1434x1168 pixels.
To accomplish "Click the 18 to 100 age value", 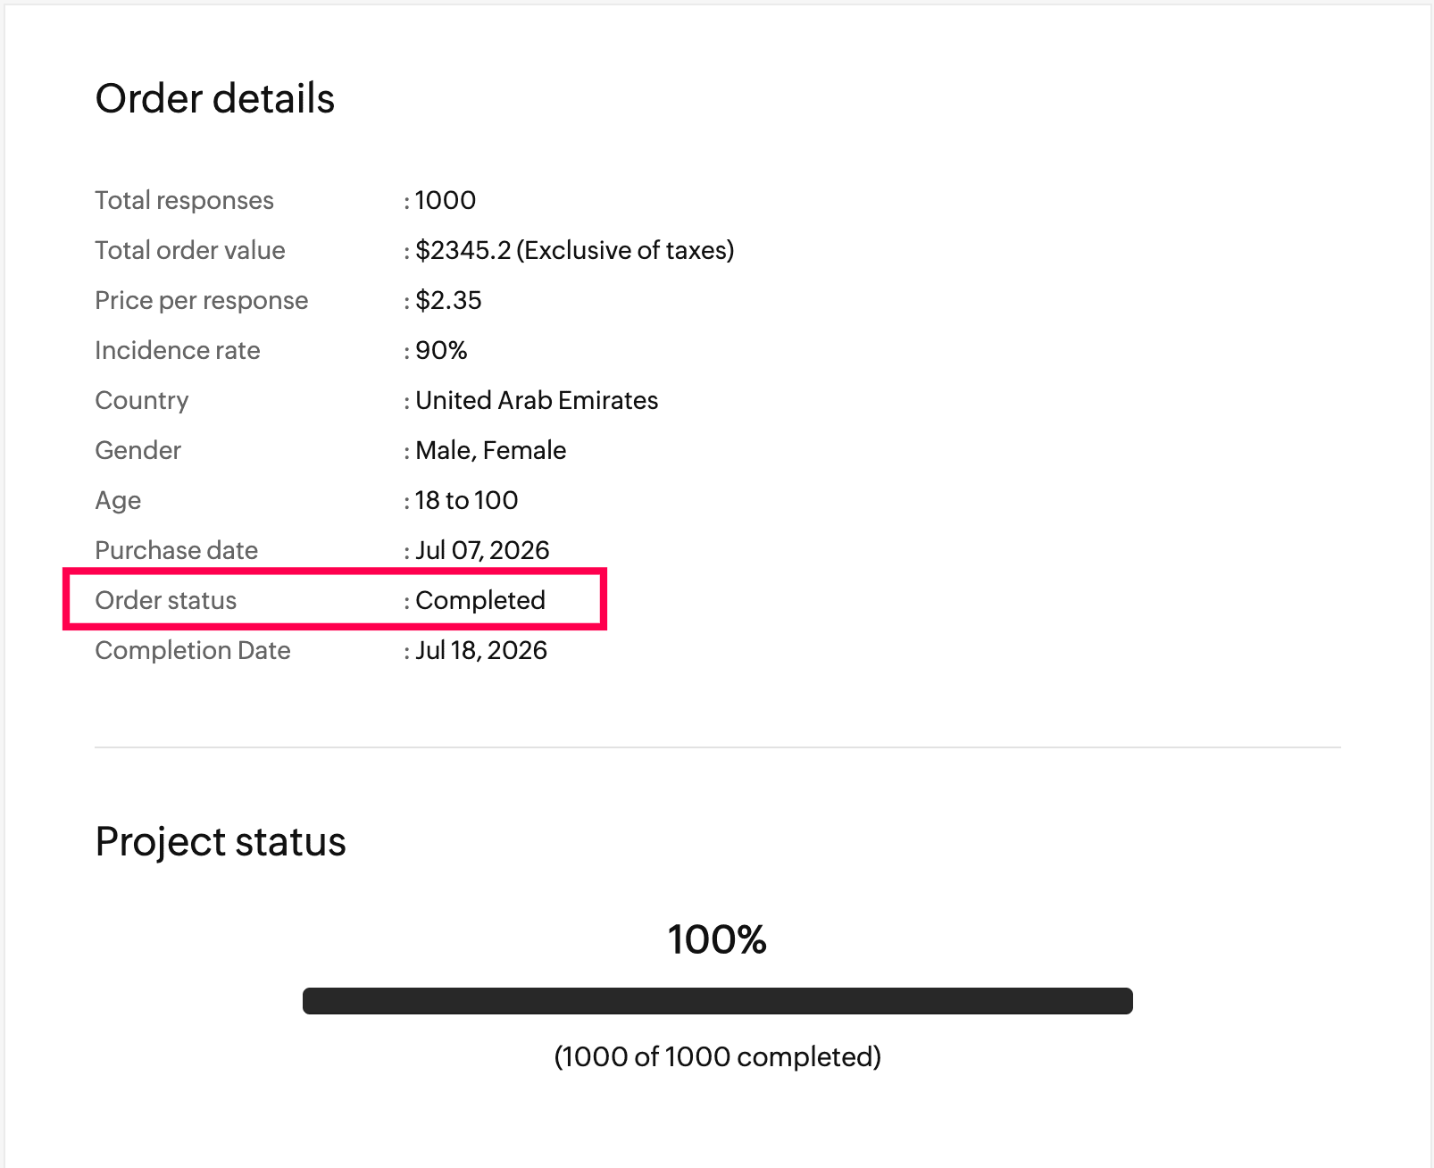I will (x=466, y=500).
